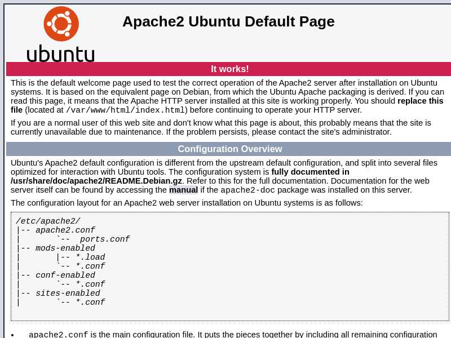Click the monospace "apache2-doc" package name
This screenshot has height=338, width=451.
247,190
